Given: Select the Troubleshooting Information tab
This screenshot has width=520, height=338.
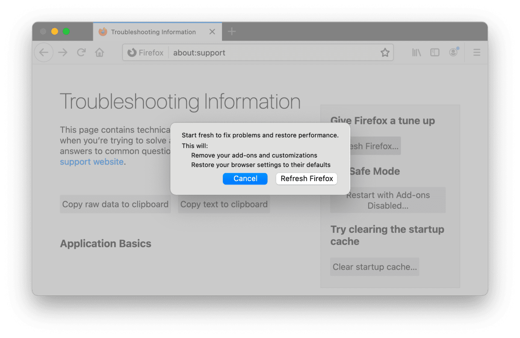Looking at the screenshot, I should (153, 32).
